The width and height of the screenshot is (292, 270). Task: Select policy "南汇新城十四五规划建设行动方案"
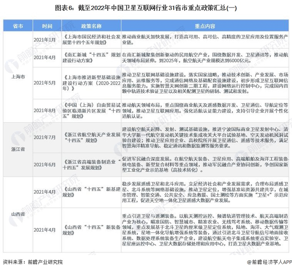pyautogui.click(x=91, y=57)
